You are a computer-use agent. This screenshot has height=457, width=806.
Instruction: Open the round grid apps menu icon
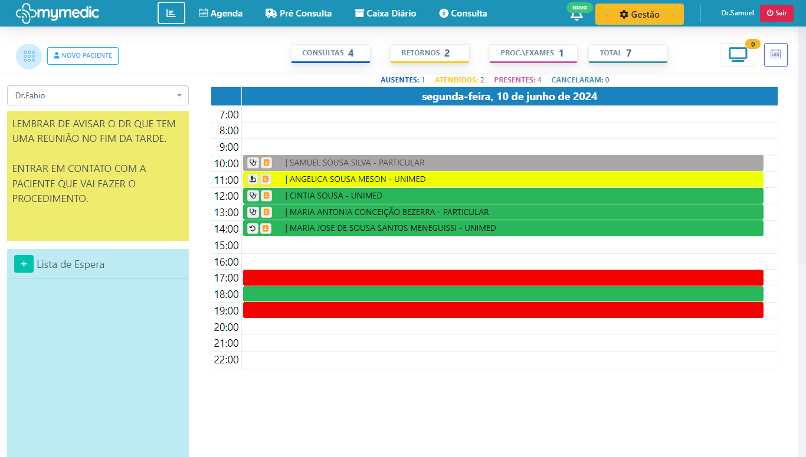coord(29,56)
